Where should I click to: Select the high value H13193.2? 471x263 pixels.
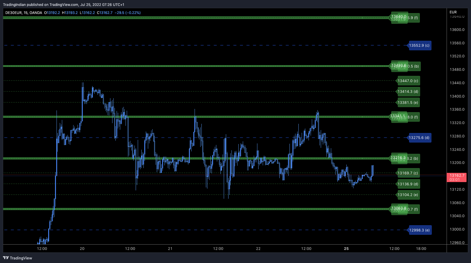(x=70, y=13)
